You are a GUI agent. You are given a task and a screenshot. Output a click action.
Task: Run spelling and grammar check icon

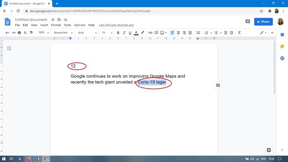26,33
